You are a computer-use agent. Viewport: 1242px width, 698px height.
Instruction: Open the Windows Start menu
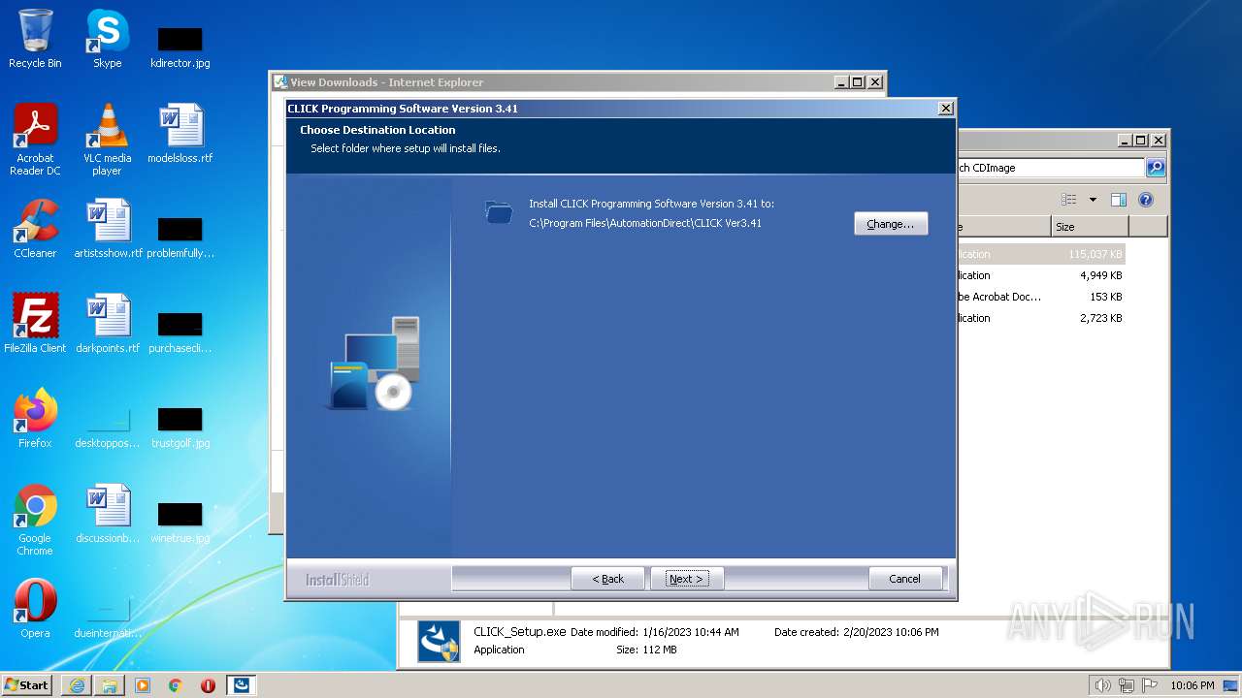point(27,684)
